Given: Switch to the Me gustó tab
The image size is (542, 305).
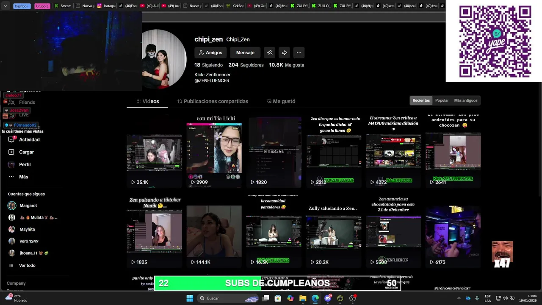Looking at the screenshot, I should point(281,101).
